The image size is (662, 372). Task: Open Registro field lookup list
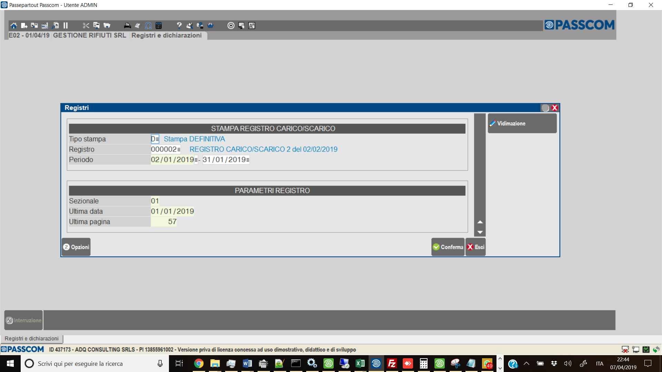click(179, 150)
